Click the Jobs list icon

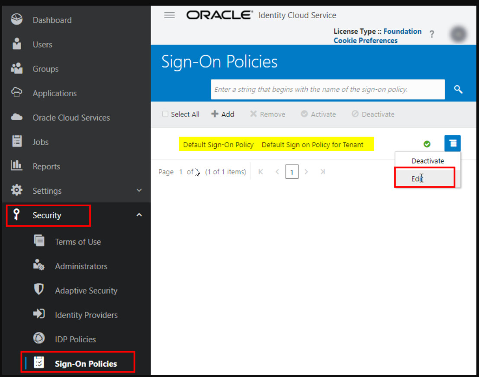click(x=17, y=141)
